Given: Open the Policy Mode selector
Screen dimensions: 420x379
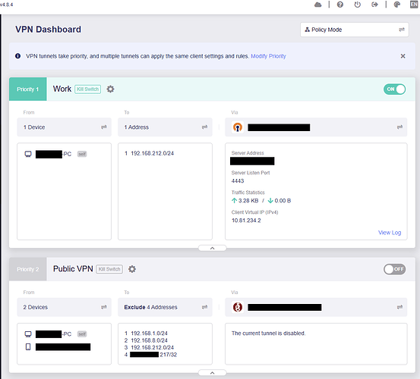Looking at the screenshot, I should click(x=355, y=30).
